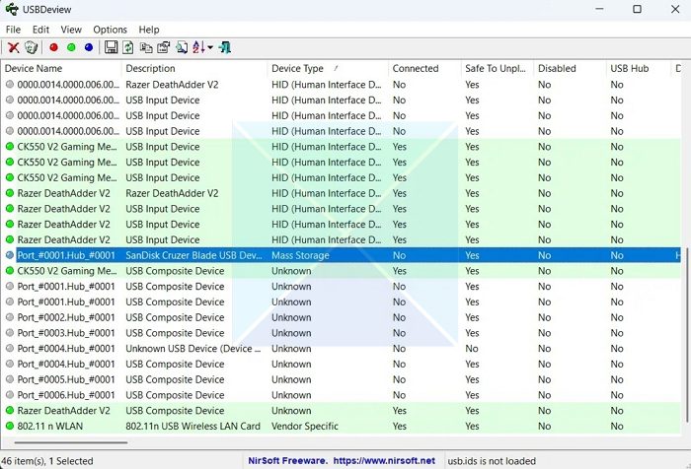691x469 pixels.
Task: Click the properties toolbar icon
Action: point(164,47)
